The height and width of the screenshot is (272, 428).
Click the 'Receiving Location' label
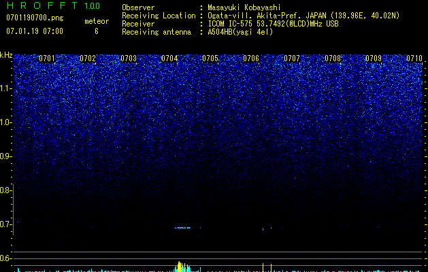coord(159,16)
